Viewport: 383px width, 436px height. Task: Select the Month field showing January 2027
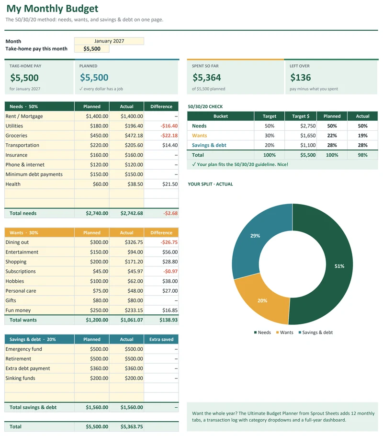(109, 41)
